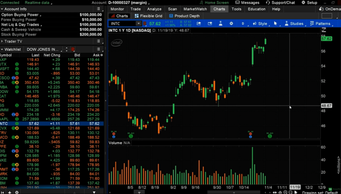Open the Watchlist panel menu icon
This screenshot has height=194, width=341.
tap(98, 49)
